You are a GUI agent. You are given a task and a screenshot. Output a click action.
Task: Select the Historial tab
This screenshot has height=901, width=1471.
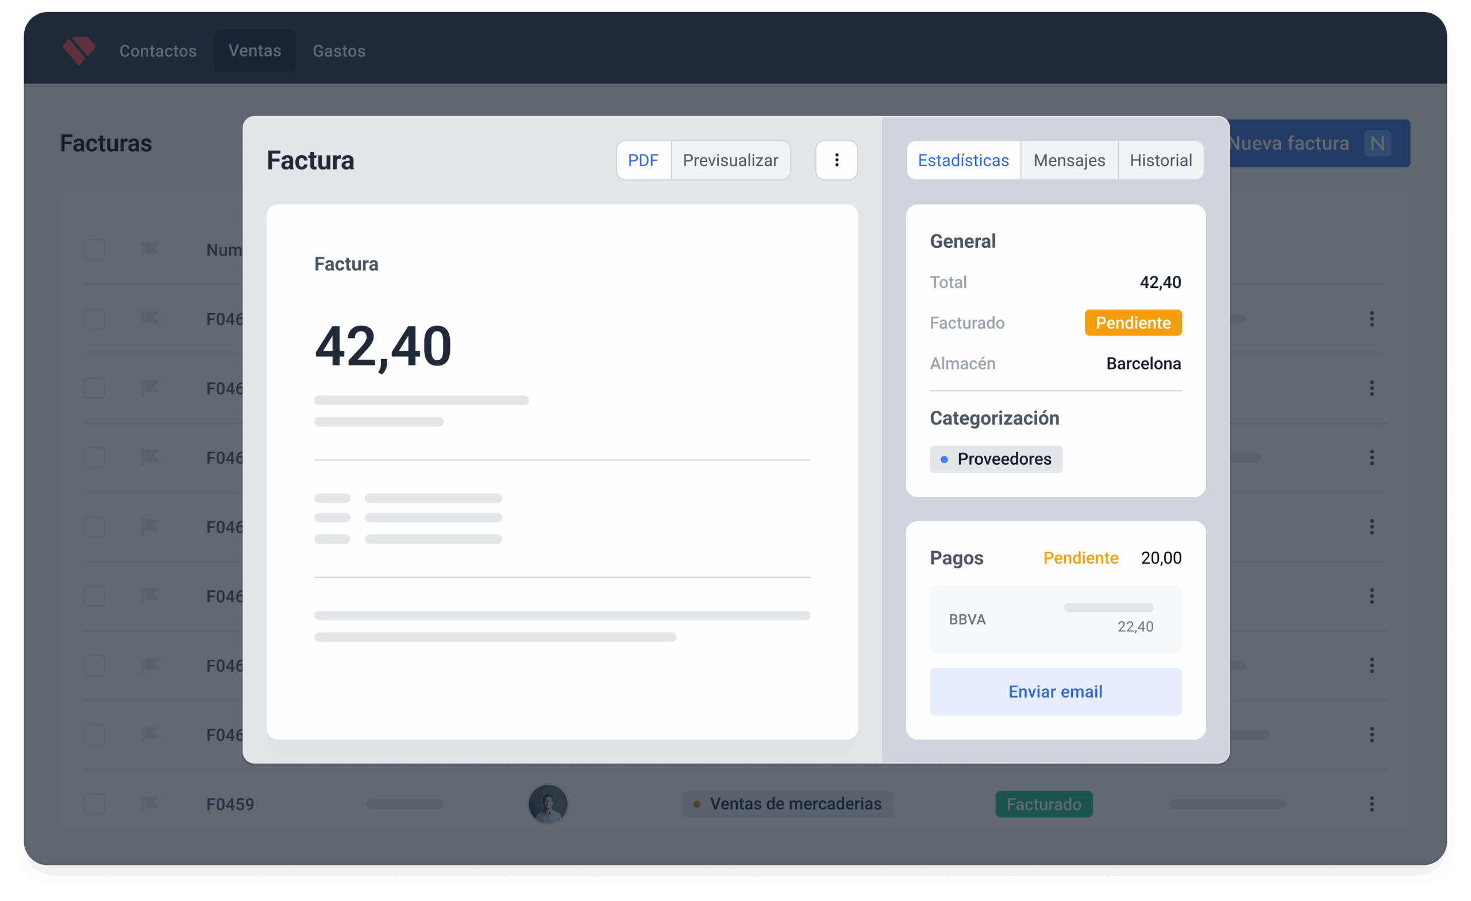(x=1161, y=160)
